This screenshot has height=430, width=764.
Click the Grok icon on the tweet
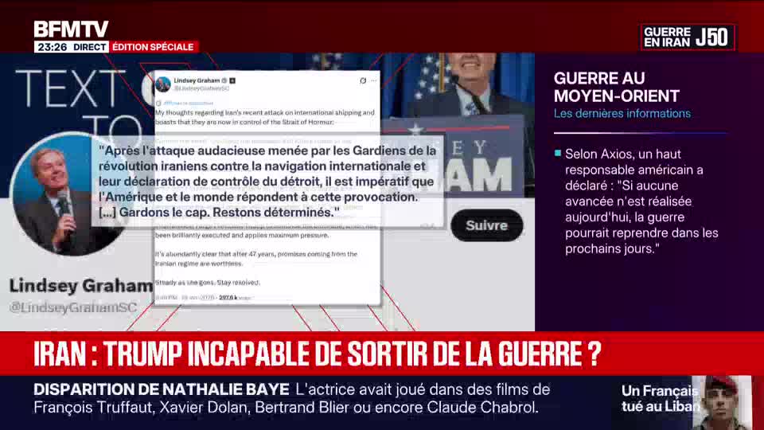click(363, 81)
